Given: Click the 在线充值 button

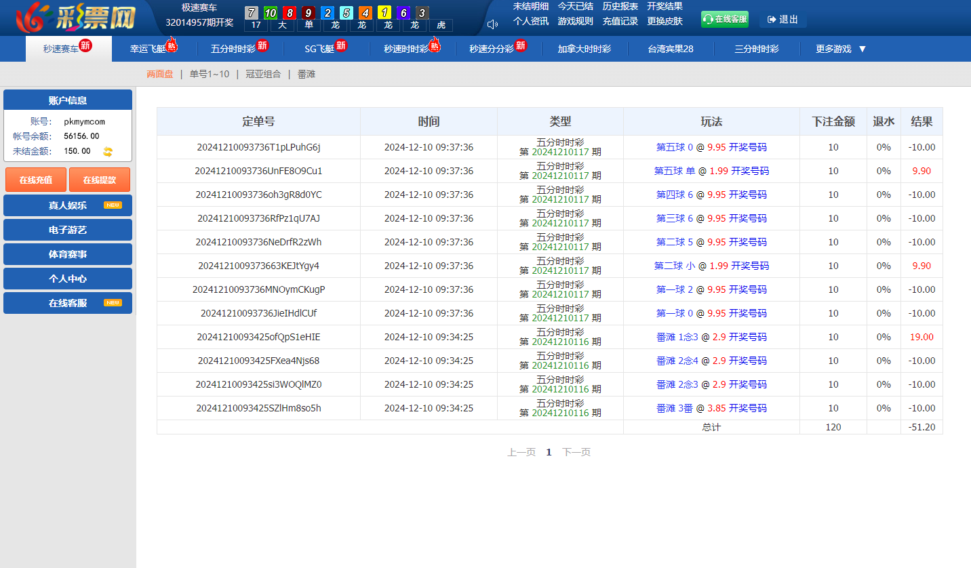Looking at the screenshot, I should click(x=36, y=180).
